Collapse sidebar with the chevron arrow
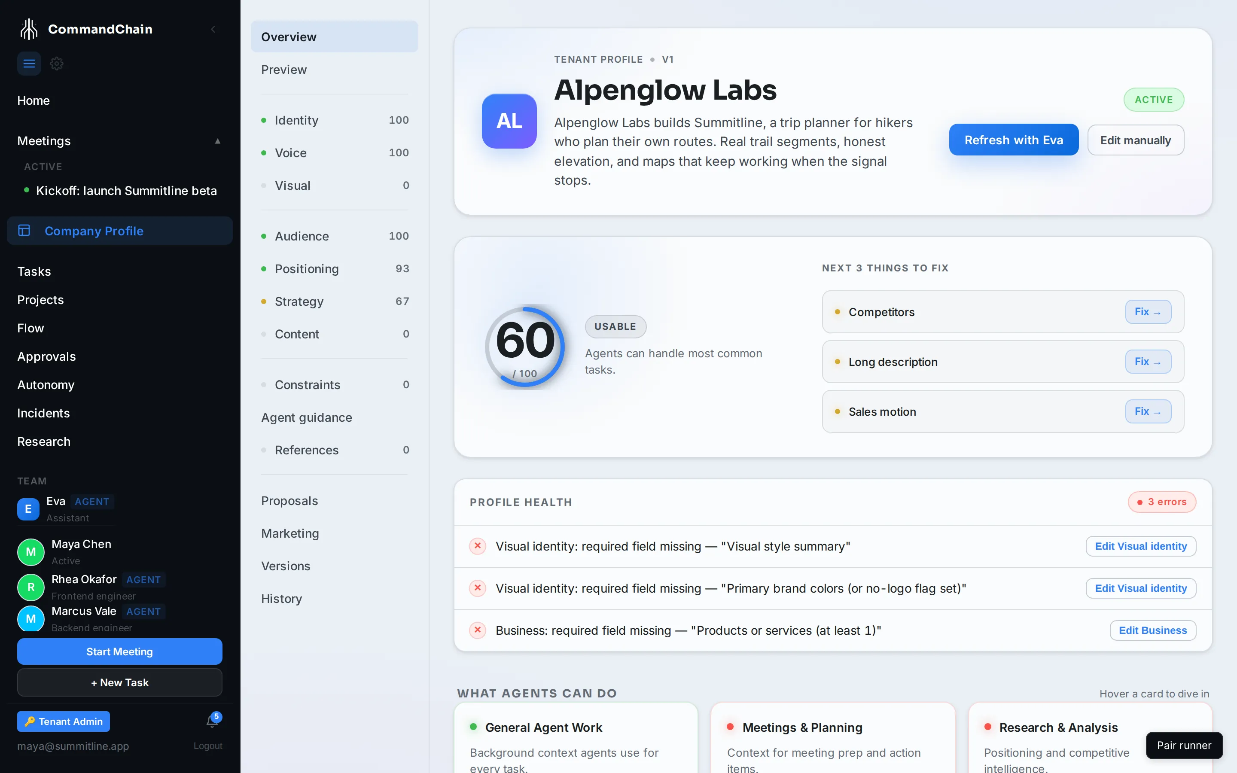1237x773 pixels. [x=213, y=29]
